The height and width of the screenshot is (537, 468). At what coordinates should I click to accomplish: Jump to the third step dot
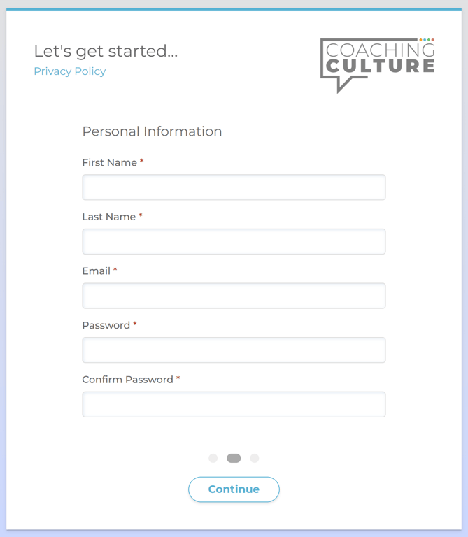(x=255, y=459)
